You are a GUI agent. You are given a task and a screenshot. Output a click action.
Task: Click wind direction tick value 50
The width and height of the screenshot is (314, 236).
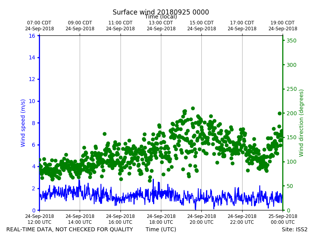290,186
